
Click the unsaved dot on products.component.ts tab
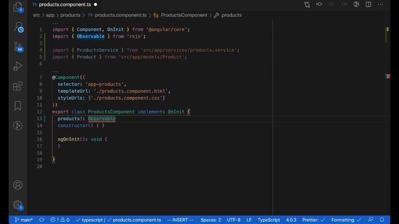click(95, 4)
